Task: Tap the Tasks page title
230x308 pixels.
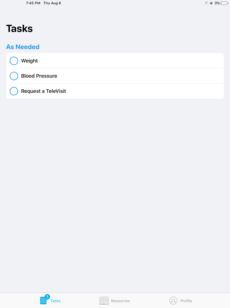Action: pyautogui.click(x=19, y=28)
